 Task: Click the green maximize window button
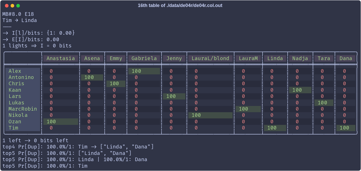coord(18,6)
